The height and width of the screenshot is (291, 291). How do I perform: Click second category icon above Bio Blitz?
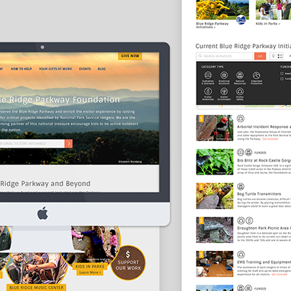[249, 153]
